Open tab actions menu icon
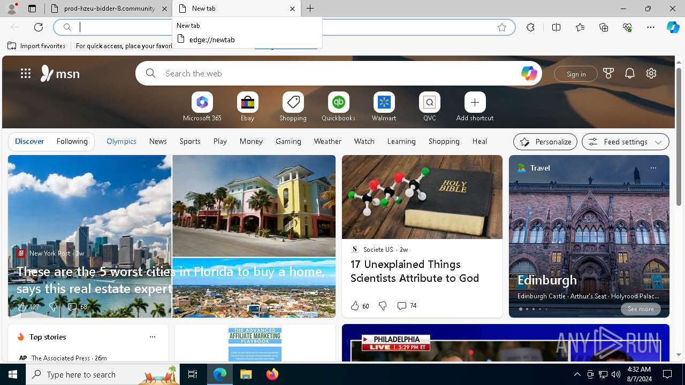685x385 pixels. (x=32, y=9)
